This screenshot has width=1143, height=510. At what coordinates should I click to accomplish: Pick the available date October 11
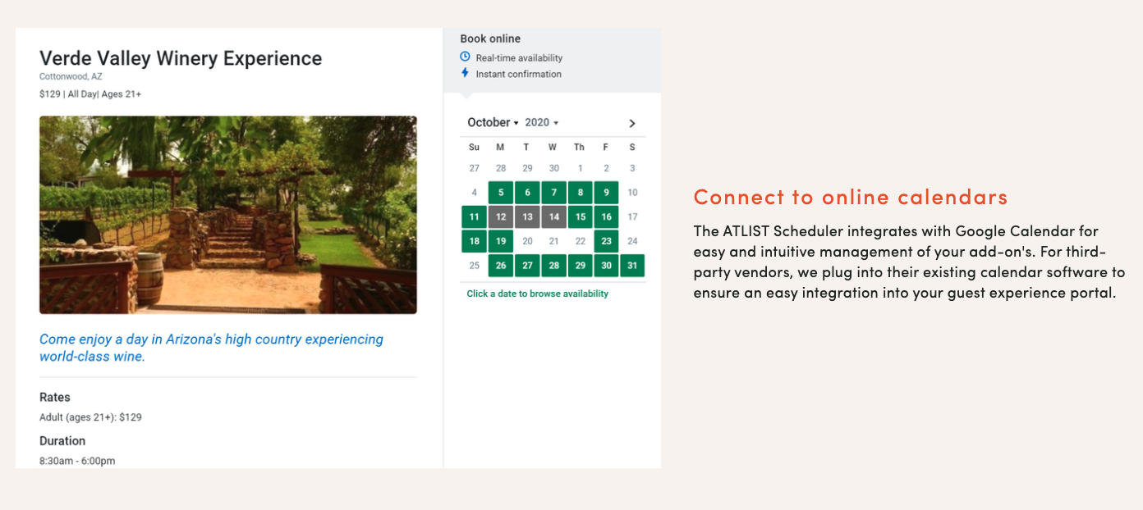click(474, 217)
